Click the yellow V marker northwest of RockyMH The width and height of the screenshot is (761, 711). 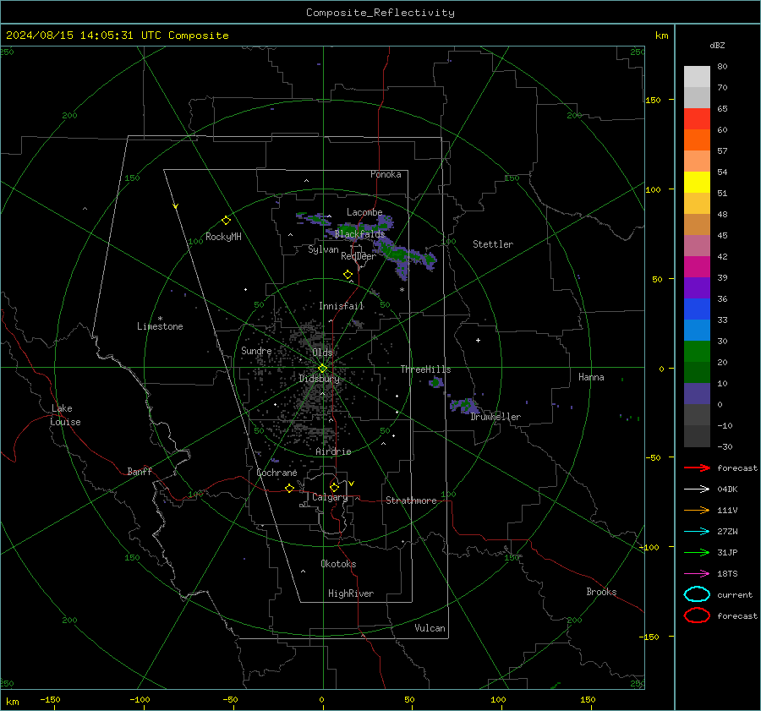click(175, 206)
